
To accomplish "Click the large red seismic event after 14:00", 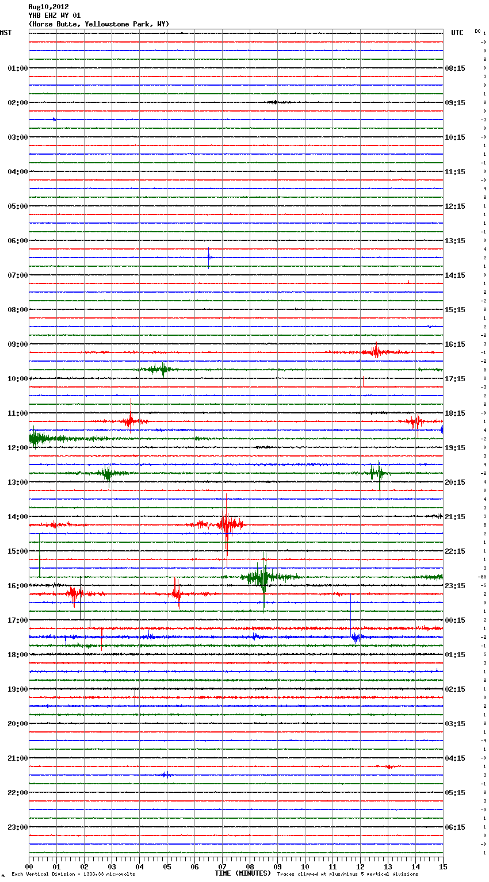I will (227, 524).
